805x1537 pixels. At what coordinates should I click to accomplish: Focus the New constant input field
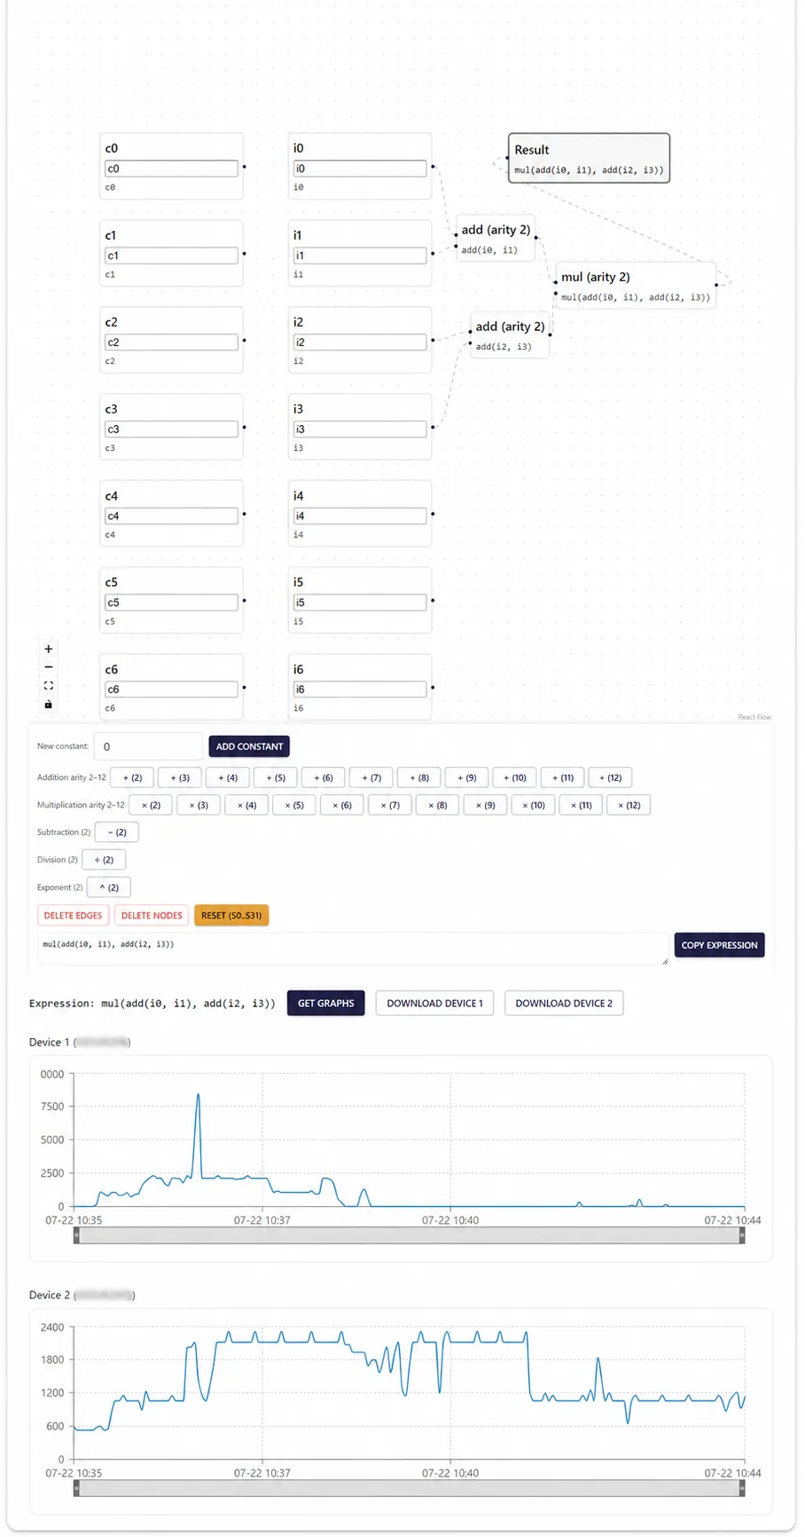(x=149, y=746)
